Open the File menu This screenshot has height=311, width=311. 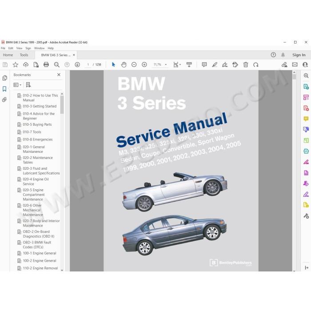coord(3,48)
